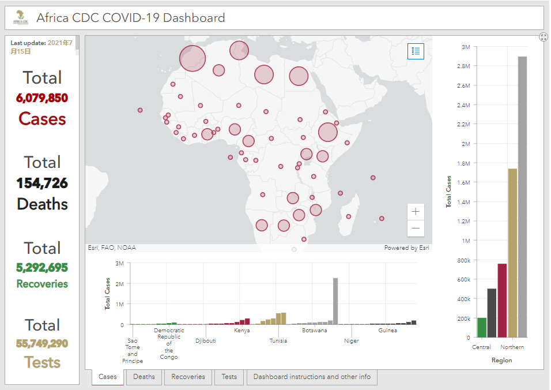Select the red bar in region chart
551x390 pixels.
click(x=502, y=300)
